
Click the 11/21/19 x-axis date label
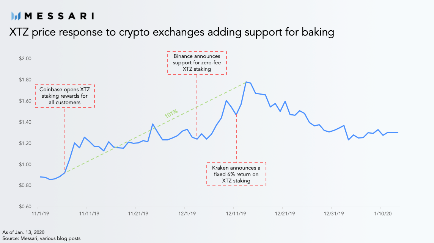(x=138, y=214)
